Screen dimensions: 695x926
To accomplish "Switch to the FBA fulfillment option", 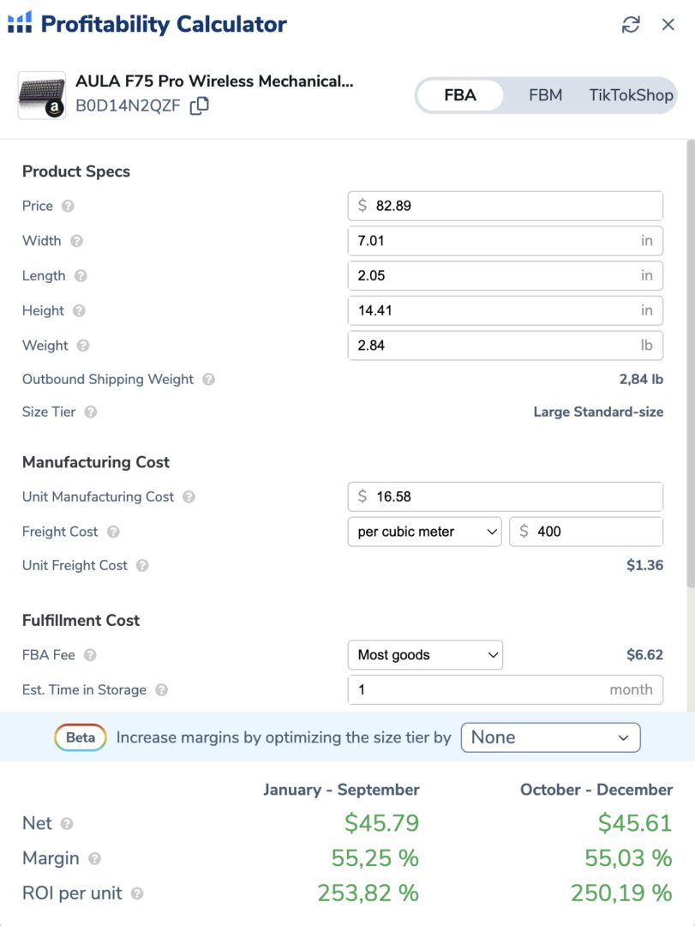I will (x=460, y=95).
